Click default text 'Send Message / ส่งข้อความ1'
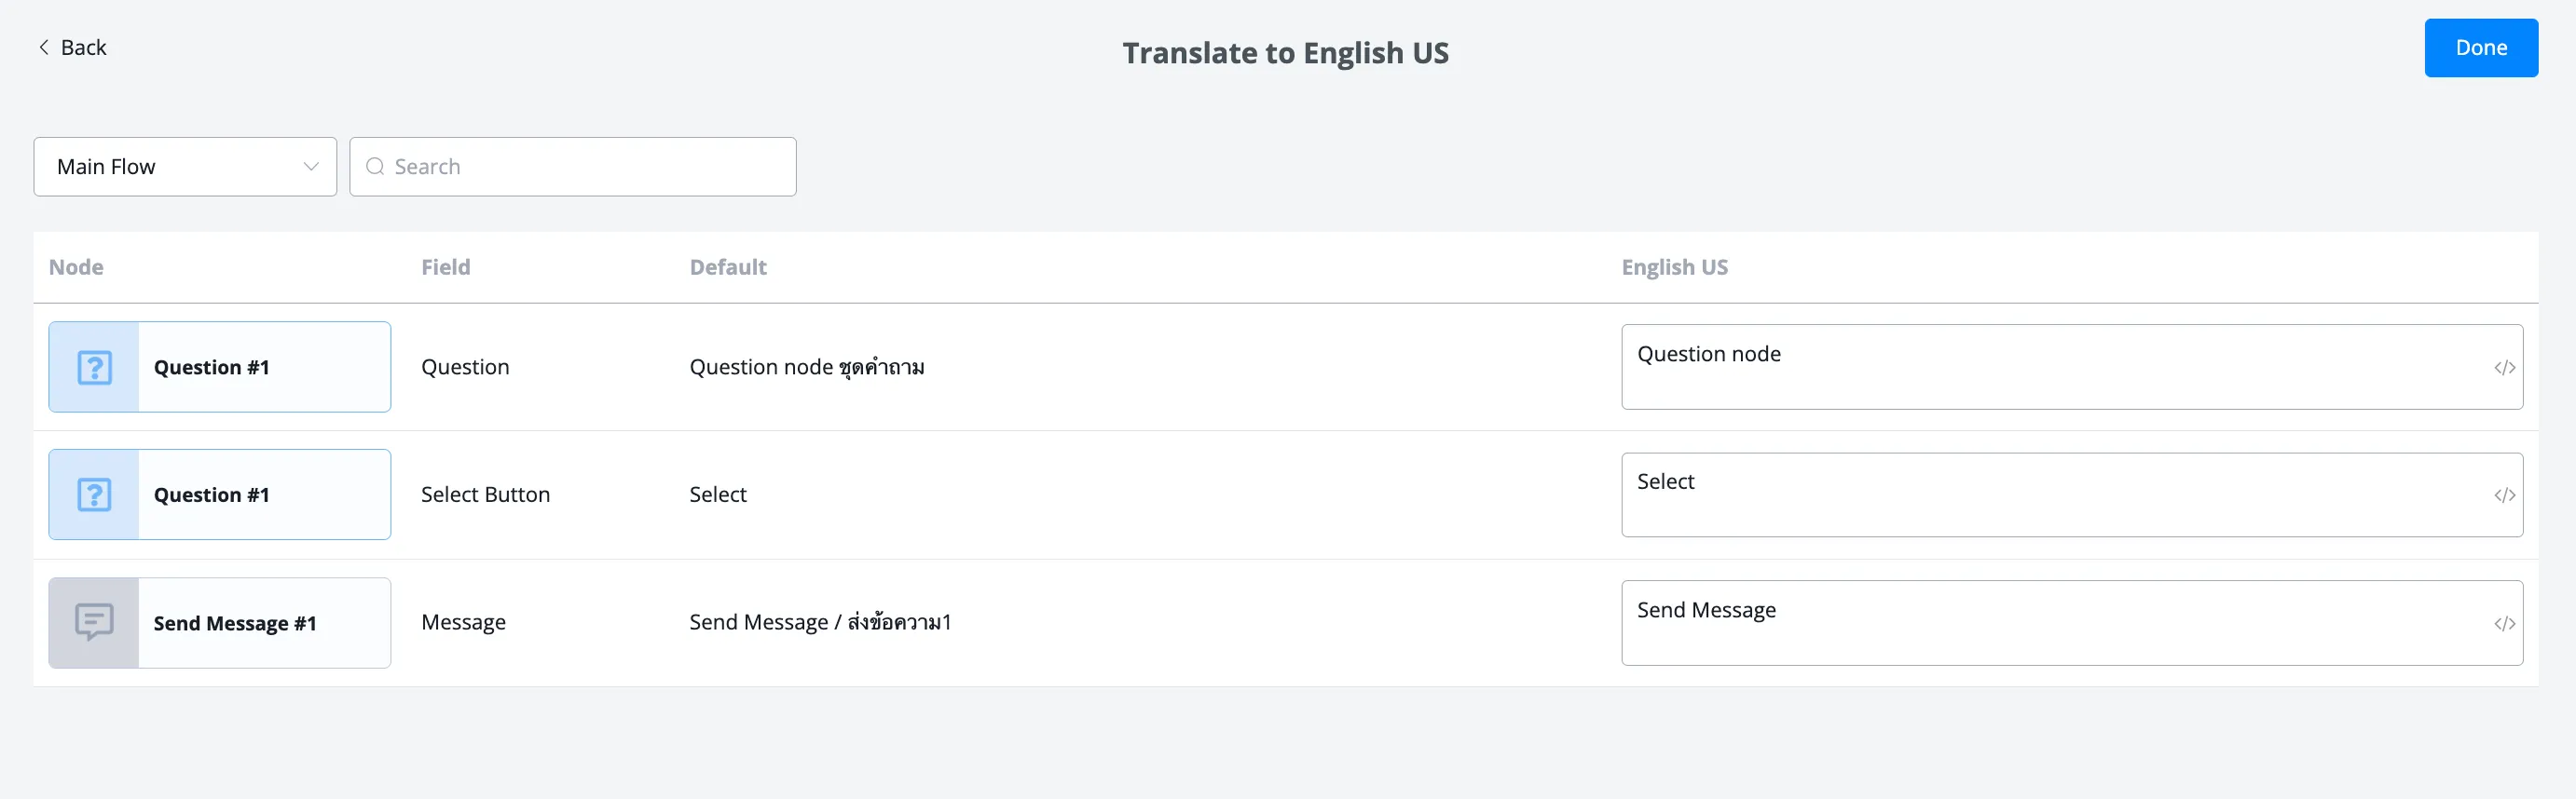Screen dimensions: 2576x799 pos(820,622)
